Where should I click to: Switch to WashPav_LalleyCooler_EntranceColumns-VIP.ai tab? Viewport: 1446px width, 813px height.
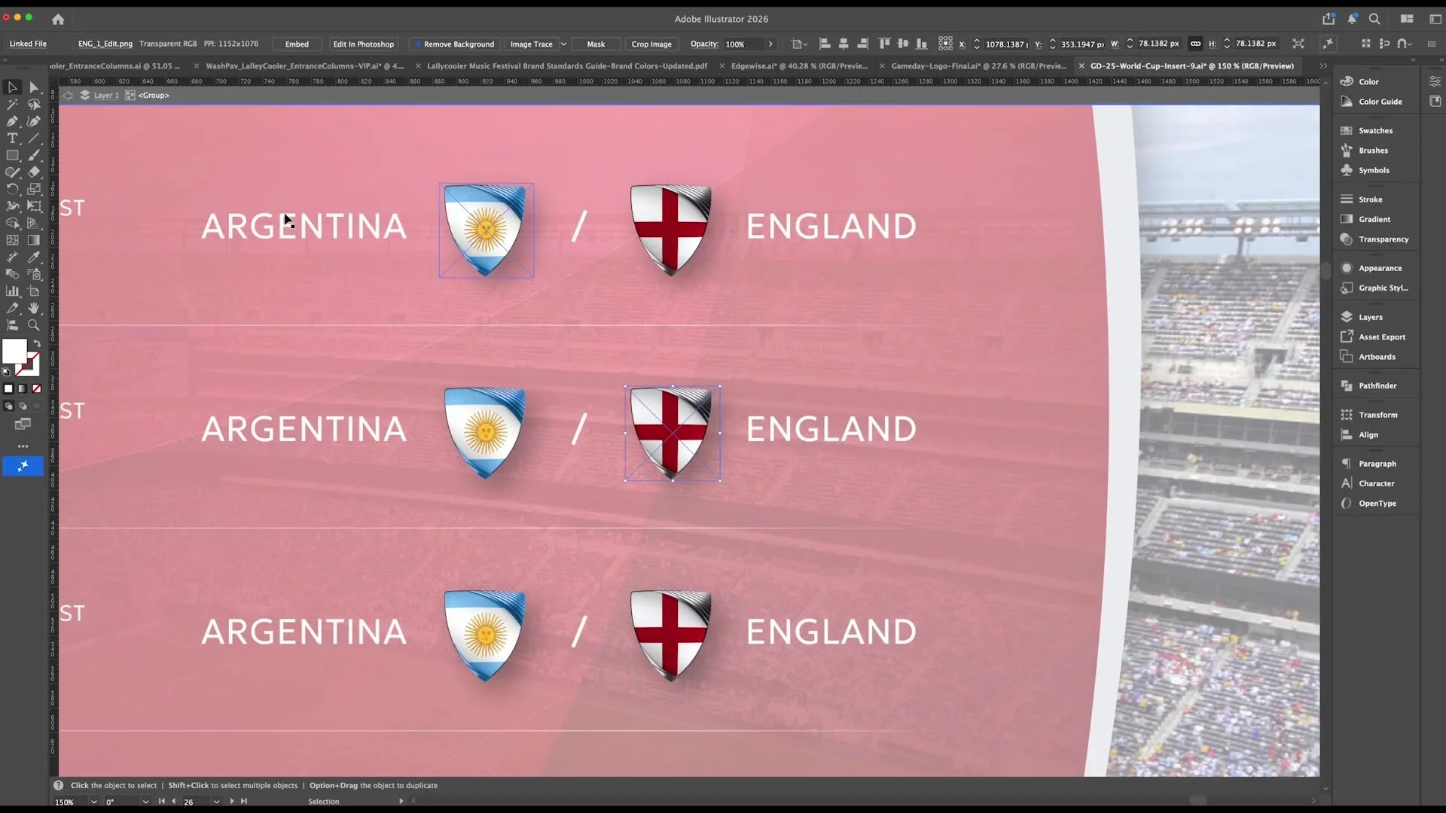click(305, 65)
